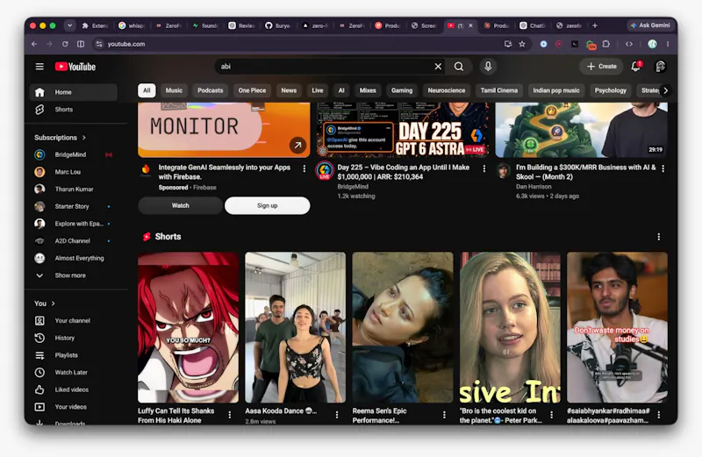Click the browser back arrow

34,44
